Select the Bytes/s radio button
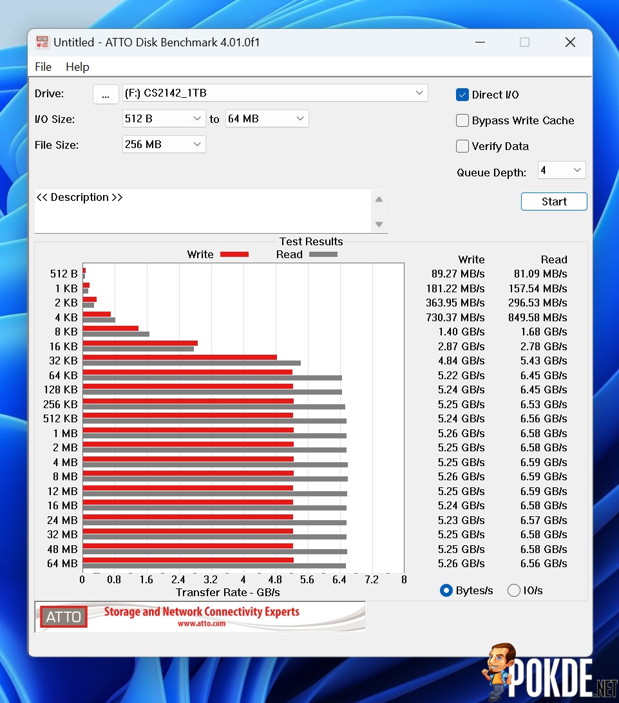Viewport: 619px width, 703px height. click(x=446, y=590)
